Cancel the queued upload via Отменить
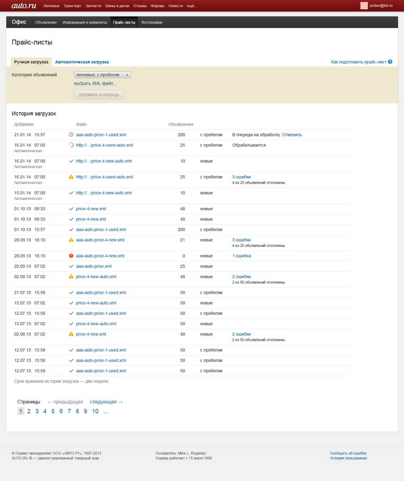 292,134
